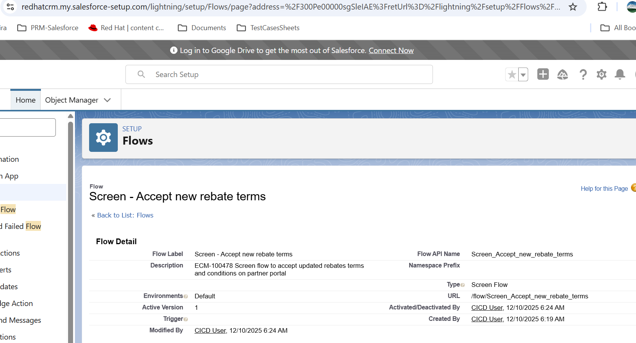The width and height of the screenshot is (636, 343).
Task: Open CICD User link in Created By
Action: pyautogui.click(x=487, y=319)
